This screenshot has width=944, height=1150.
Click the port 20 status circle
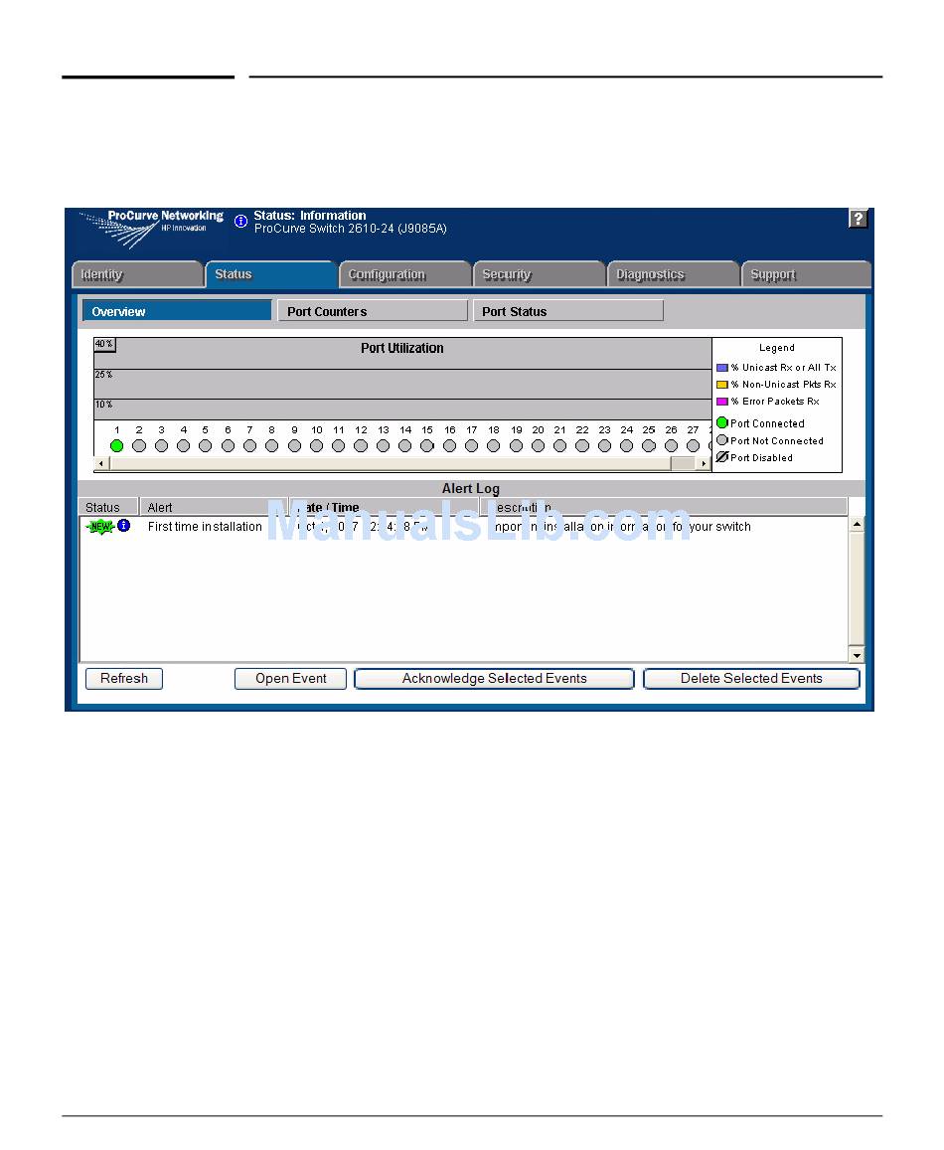click(x=538, y=445)
